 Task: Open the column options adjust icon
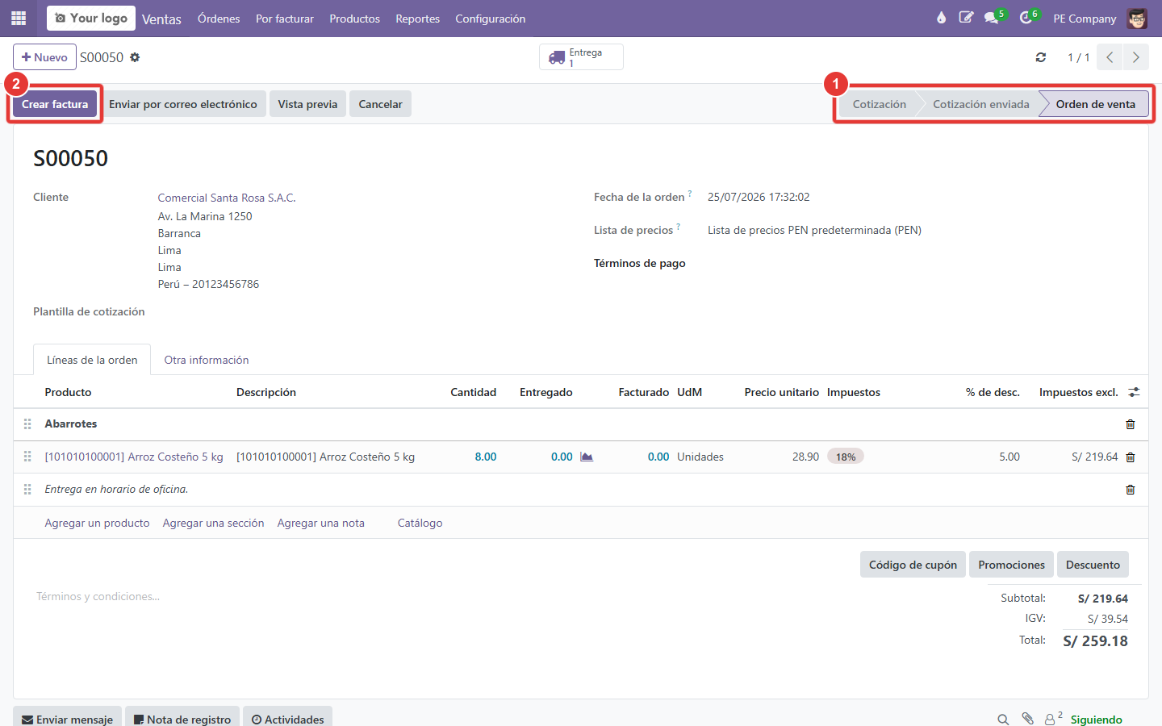click(1134, 392)
